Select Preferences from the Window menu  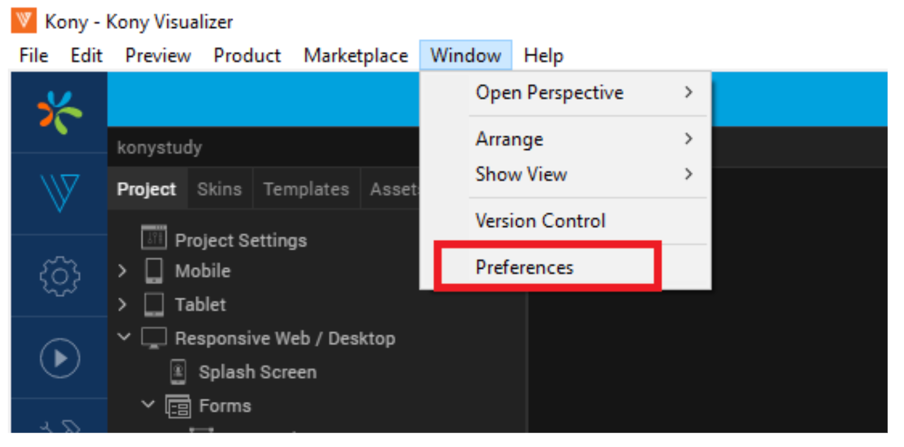click(x=524, y=268)
